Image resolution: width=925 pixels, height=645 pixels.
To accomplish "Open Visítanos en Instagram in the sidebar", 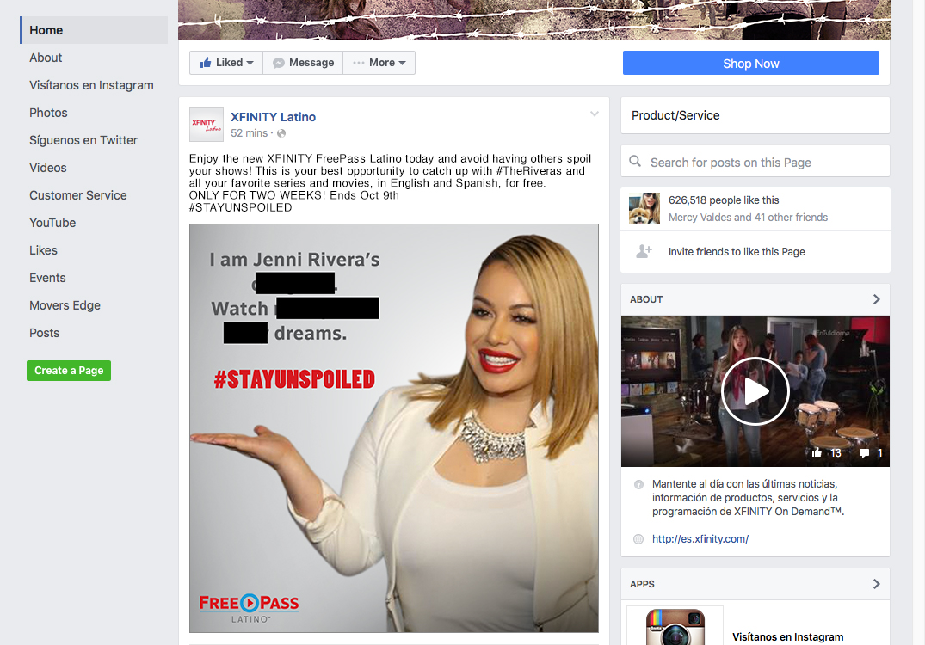I will coord(91,85).
